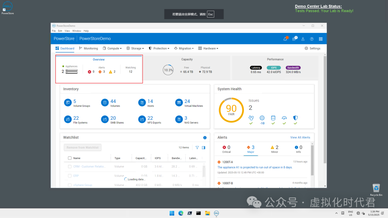Screen dimensions: 388x218
Task: Select the Info alerts tab
Action: click(x=299, y=149)
